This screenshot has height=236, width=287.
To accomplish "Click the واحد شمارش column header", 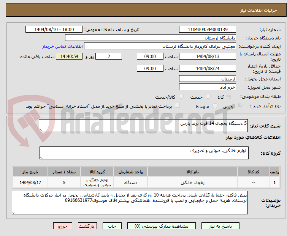I will [x=130, y=172].
